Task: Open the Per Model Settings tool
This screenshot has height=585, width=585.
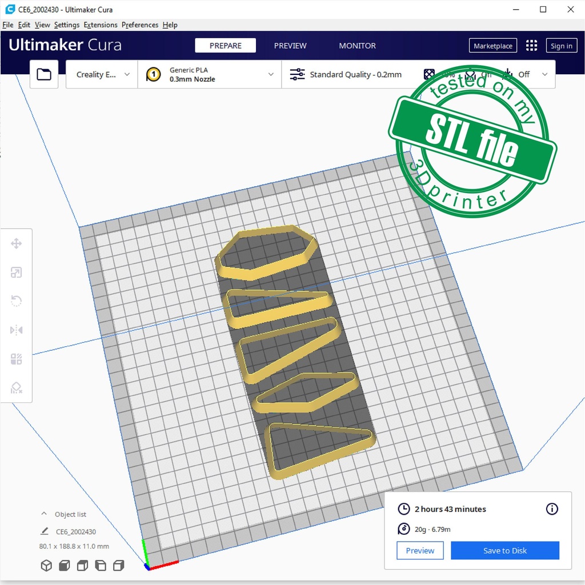Action: [16, 359]
